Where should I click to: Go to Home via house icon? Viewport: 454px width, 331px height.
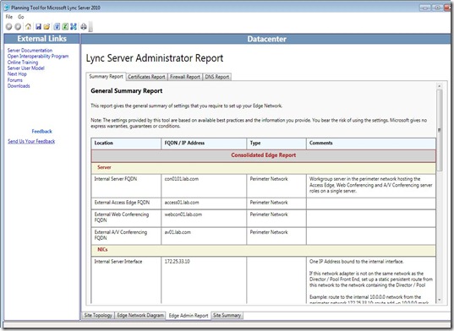[x=28, y=26]
